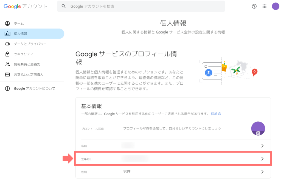The width and height of the screenshot is (281, 181).
Task: Click the 個人情報 page title
Action: [x=173, y=23]
